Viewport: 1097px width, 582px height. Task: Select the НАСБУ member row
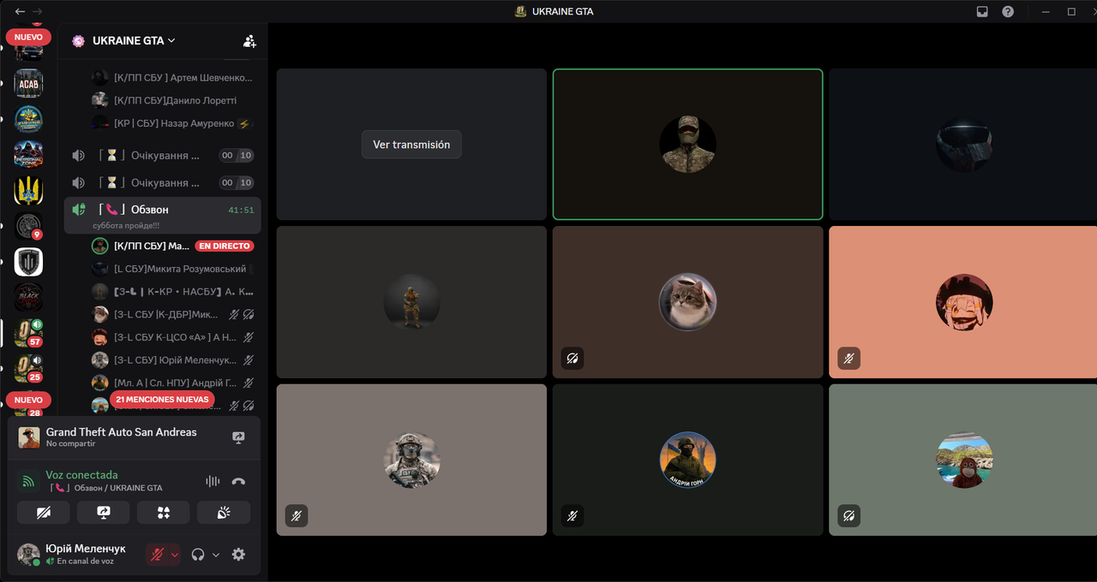[172, 291]
